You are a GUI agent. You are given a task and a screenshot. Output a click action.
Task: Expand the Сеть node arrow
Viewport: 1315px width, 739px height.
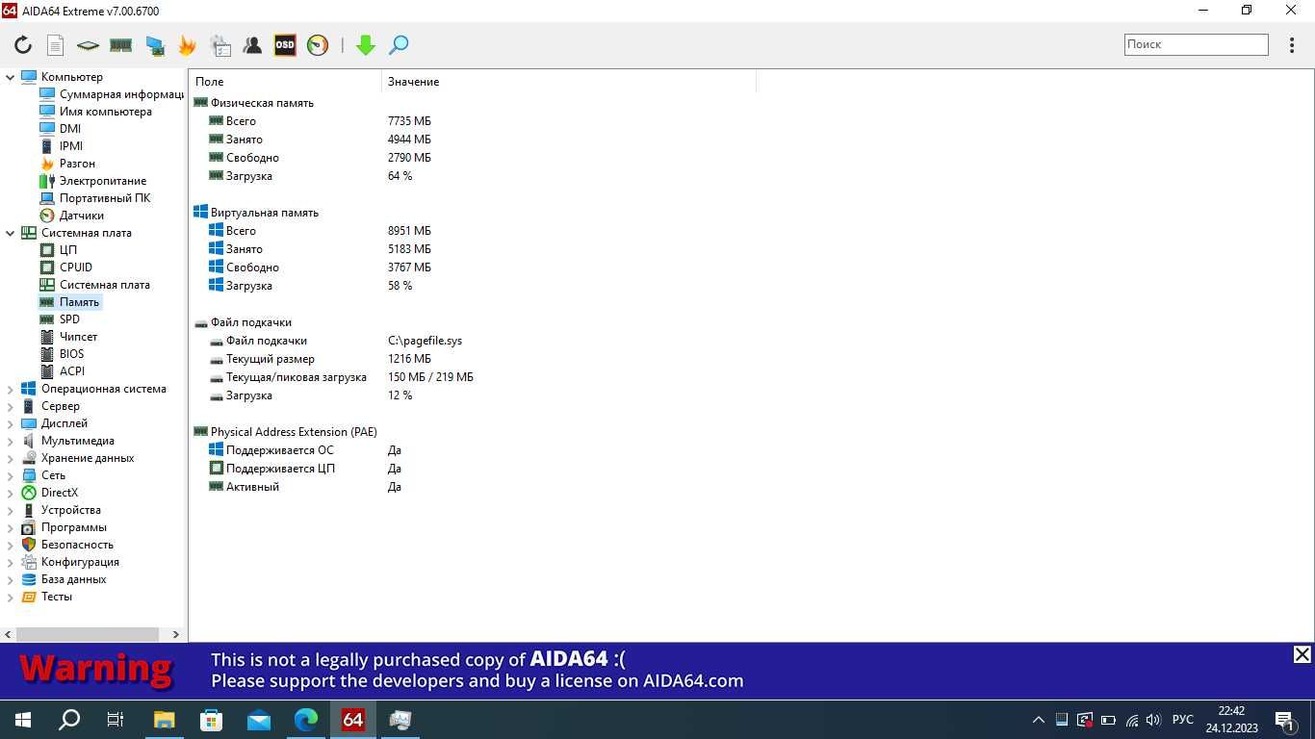(x=11, y=475)
